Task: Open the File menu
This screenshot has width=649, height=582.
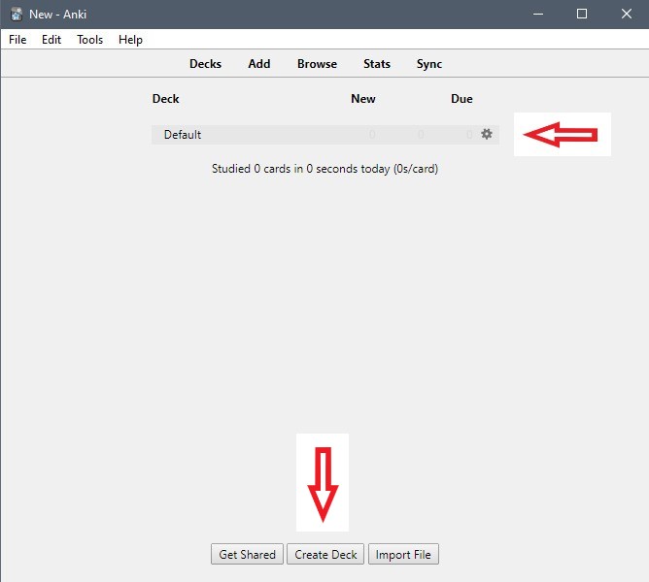Action: pyautogui.click(x=17, y=40)
